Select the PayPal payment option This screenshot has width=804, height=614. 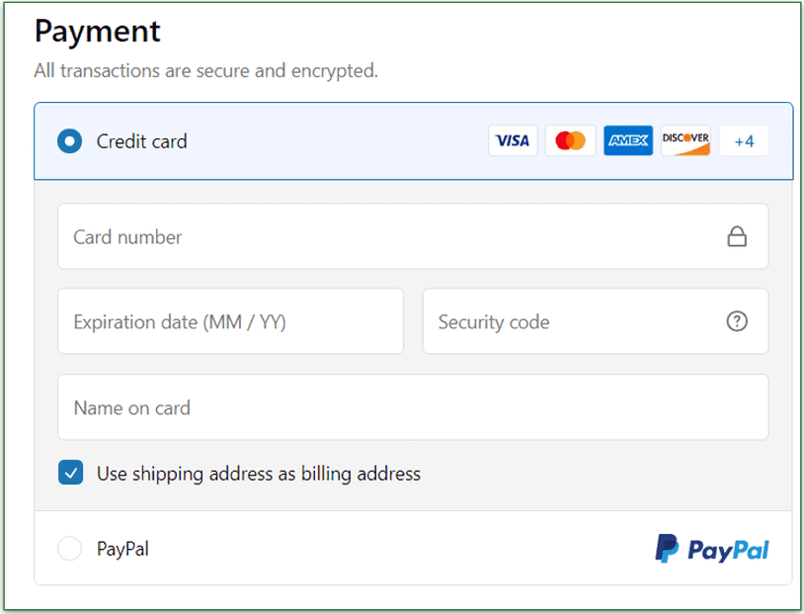(x=69, y=548)
